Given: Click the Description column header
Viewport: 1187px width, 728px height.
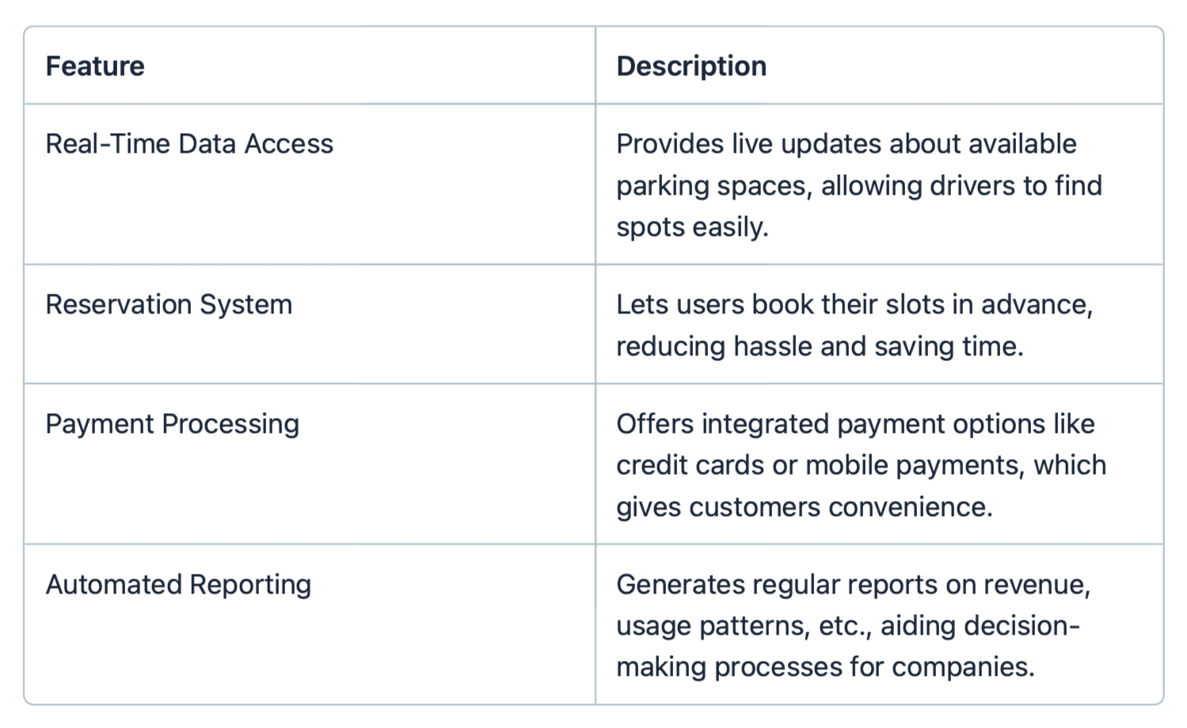Looking at the screenshot, I should pos(691,66).
